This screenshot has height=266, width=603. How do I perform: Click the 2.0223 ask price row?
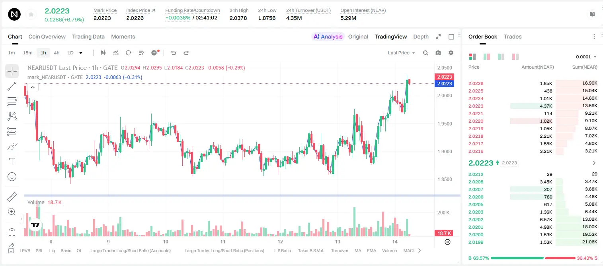[x=533, y=106]
